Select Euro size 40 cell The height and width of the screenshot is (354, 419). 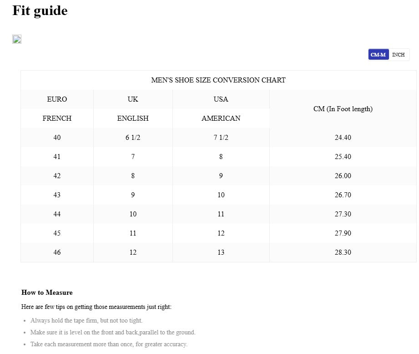57,138
